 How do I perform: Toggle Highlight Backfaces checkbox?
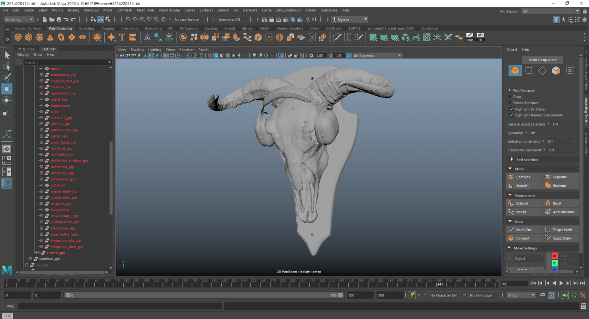click(x=511, y=109)
